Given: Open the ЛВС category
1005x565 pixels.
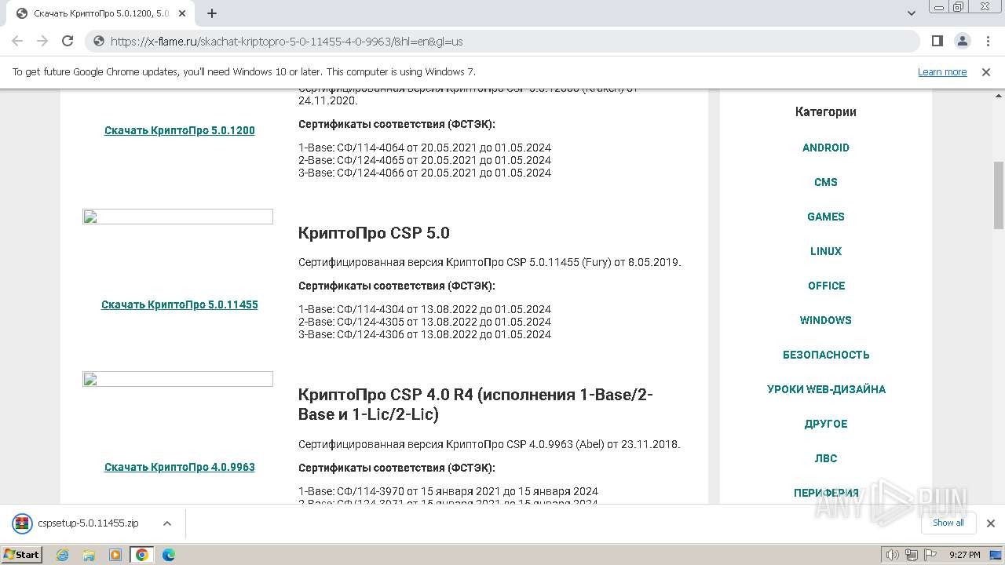Looking at the screenshot, I should coord(826,458).
